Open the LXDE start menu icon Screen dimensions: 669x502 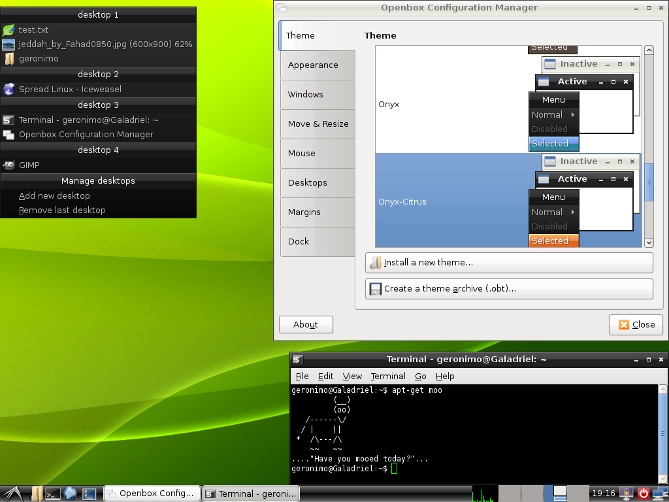[x=14, y=494]
